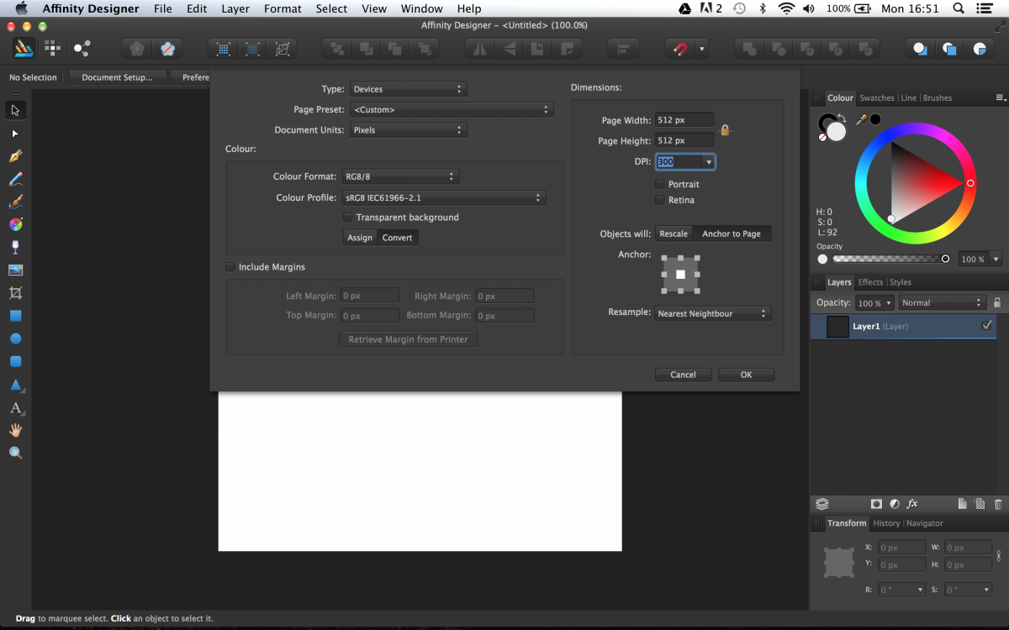Open the Document Units dropdown

[x=408, y=130]
